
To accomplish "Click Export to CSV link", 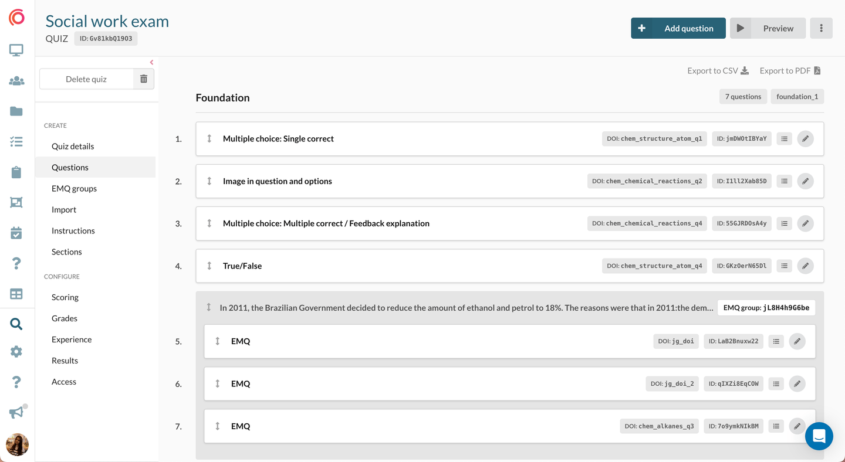I will click(x=718, y=70).
